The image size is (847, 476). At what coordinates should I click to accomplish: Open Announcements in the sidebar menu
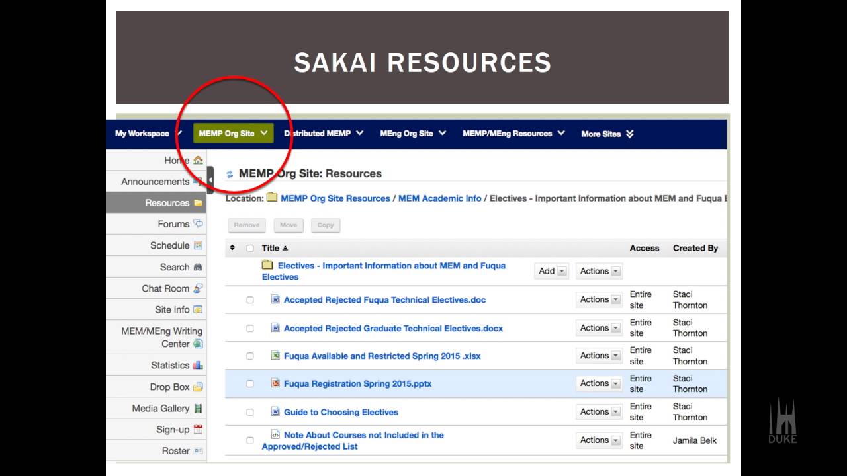pyautogui.click(x=156, y=181)
